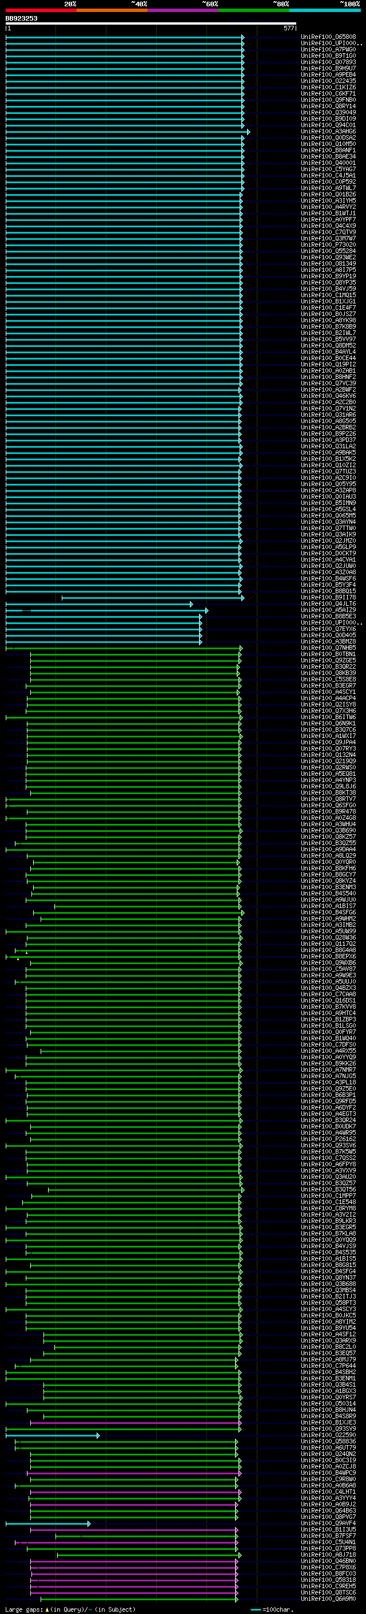Select last hit UniRef100_Q6A9M0

click(x=328, y=1599)
